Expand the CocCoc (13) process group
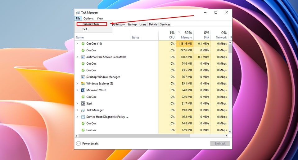This screenshot has width=298, height=160. [77, 44]
